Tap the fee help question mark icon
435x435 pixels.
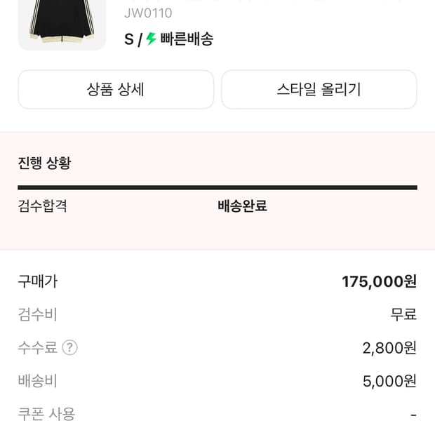pyautogui.click(x=69, y=347)
